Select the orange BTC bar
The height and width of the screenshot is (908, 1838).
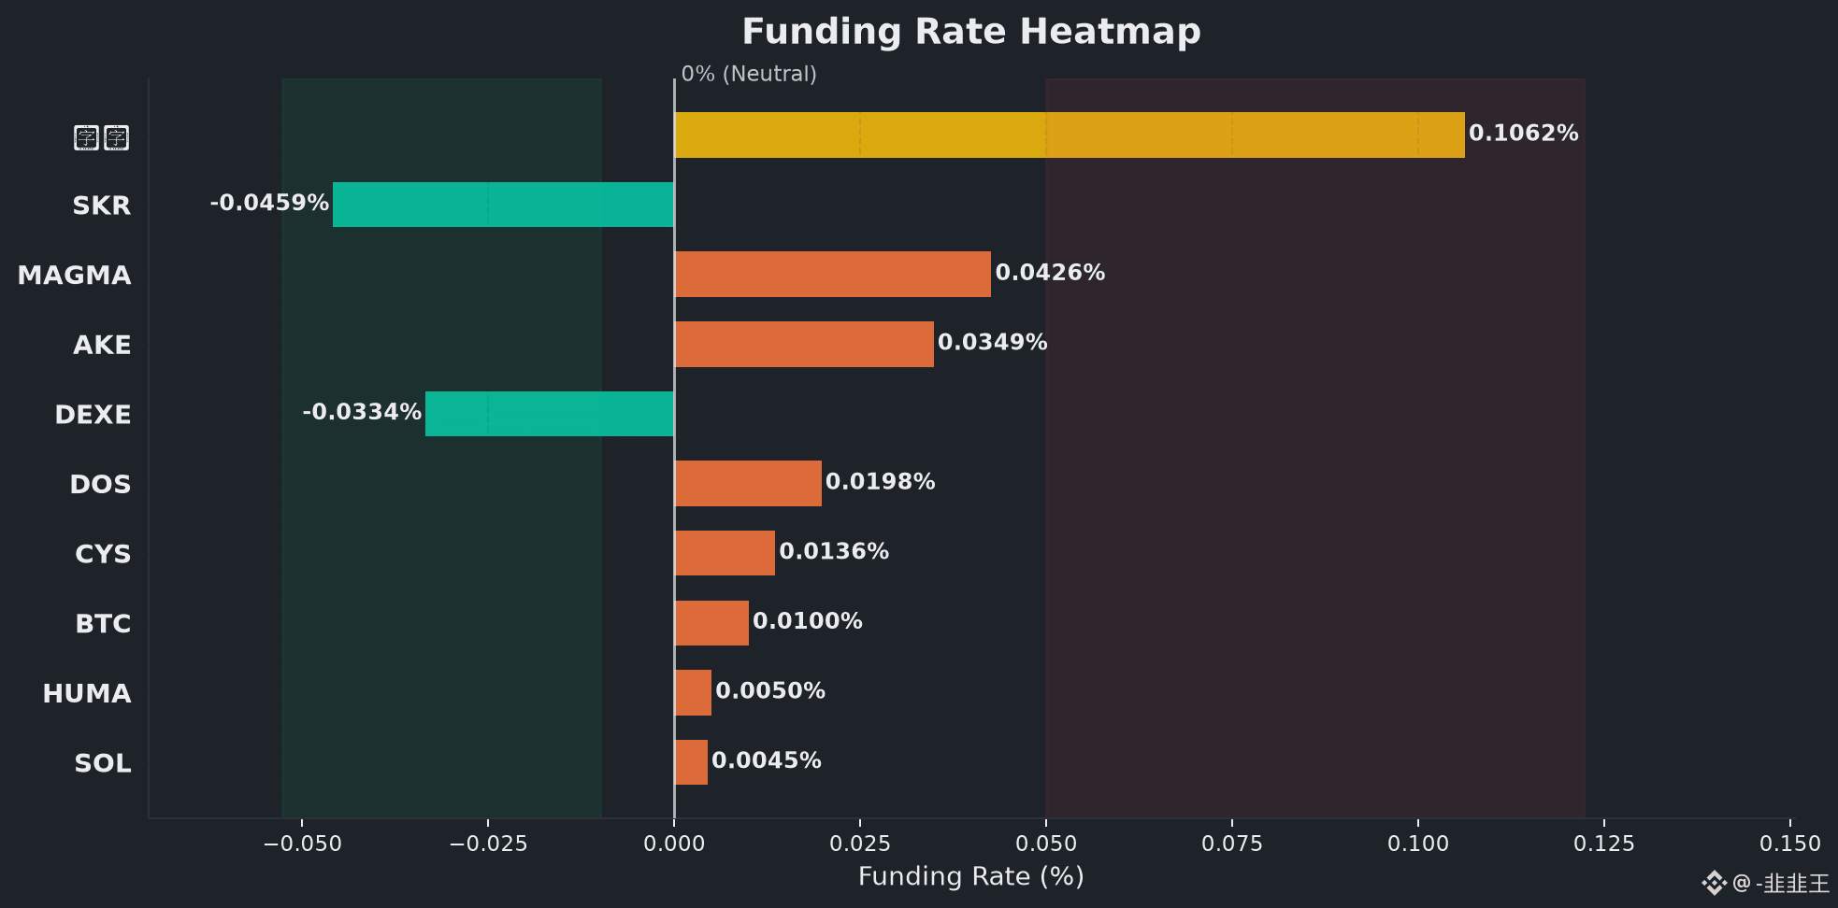tap(711, 623)
